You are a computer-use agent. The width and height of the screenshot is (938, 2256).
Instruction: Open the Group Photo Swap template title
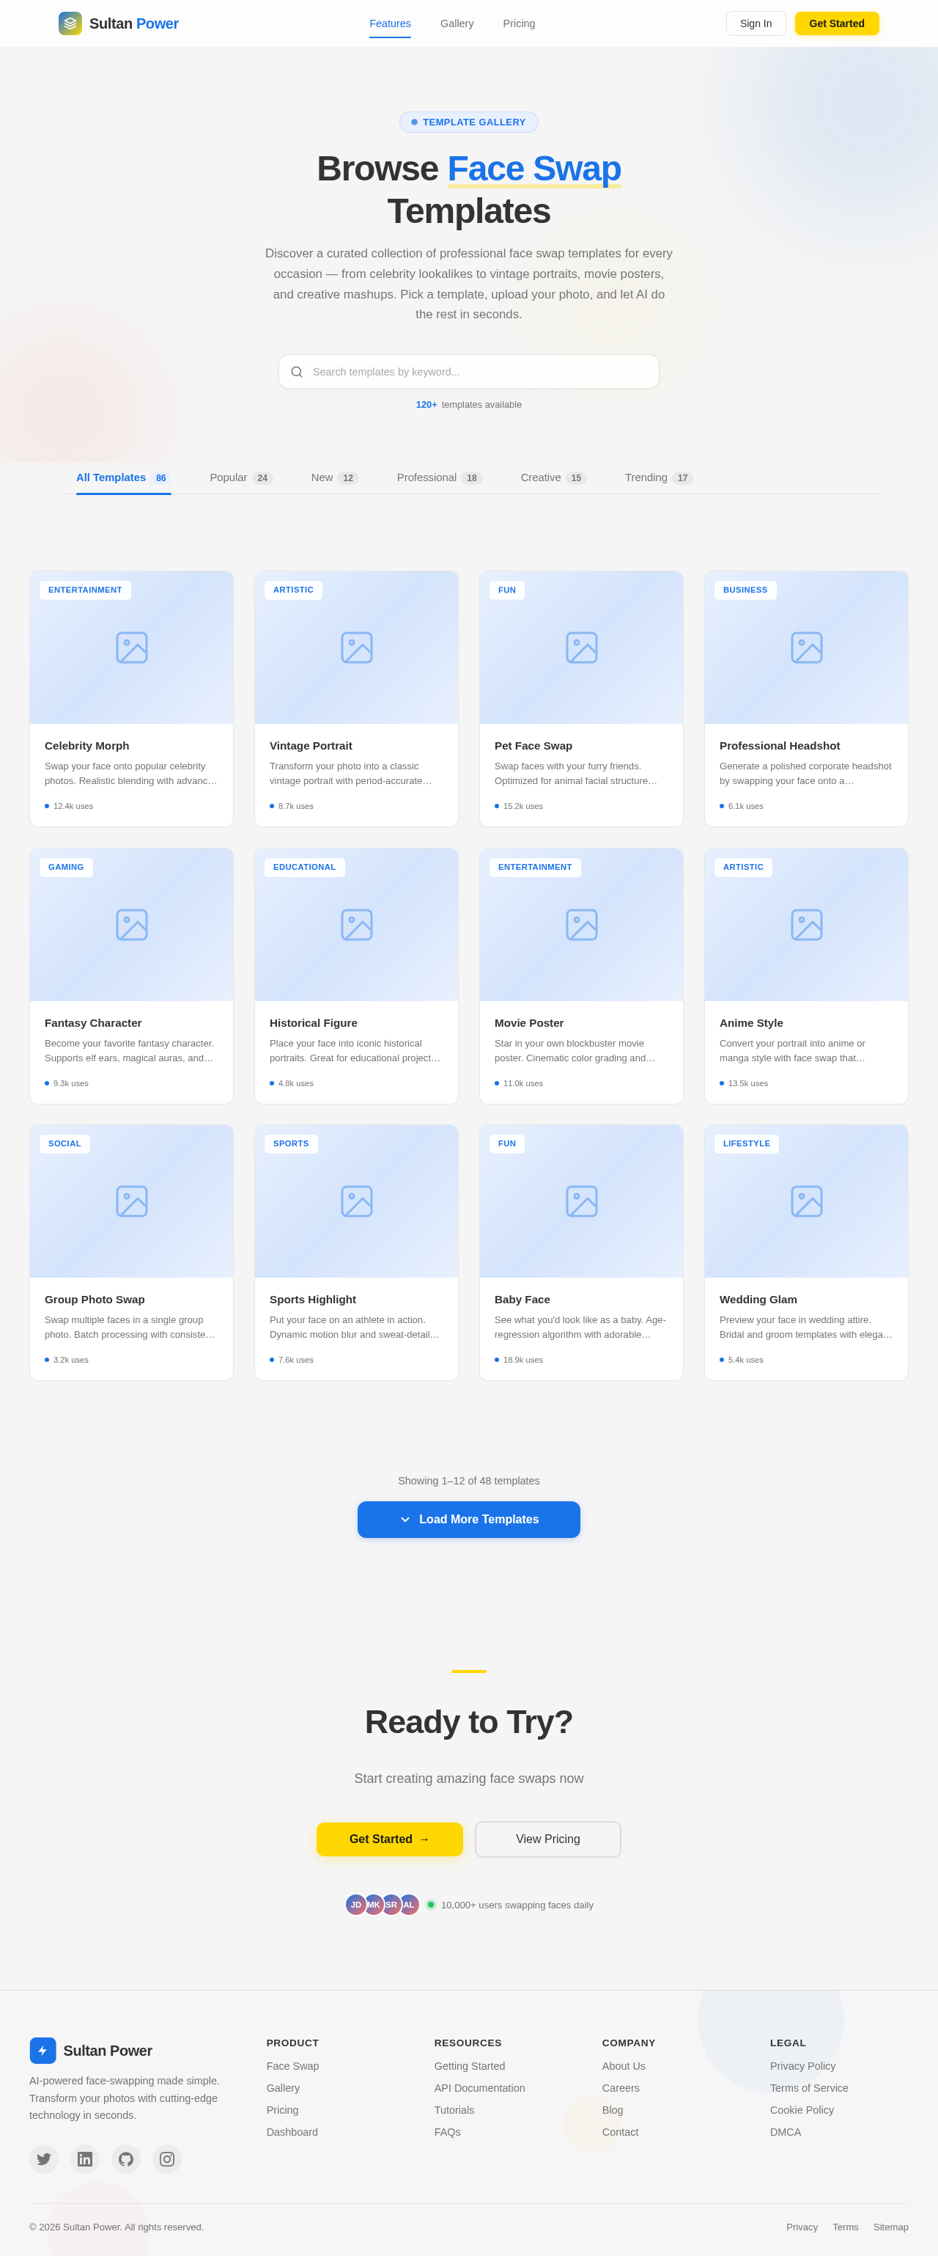[95, 1300]
